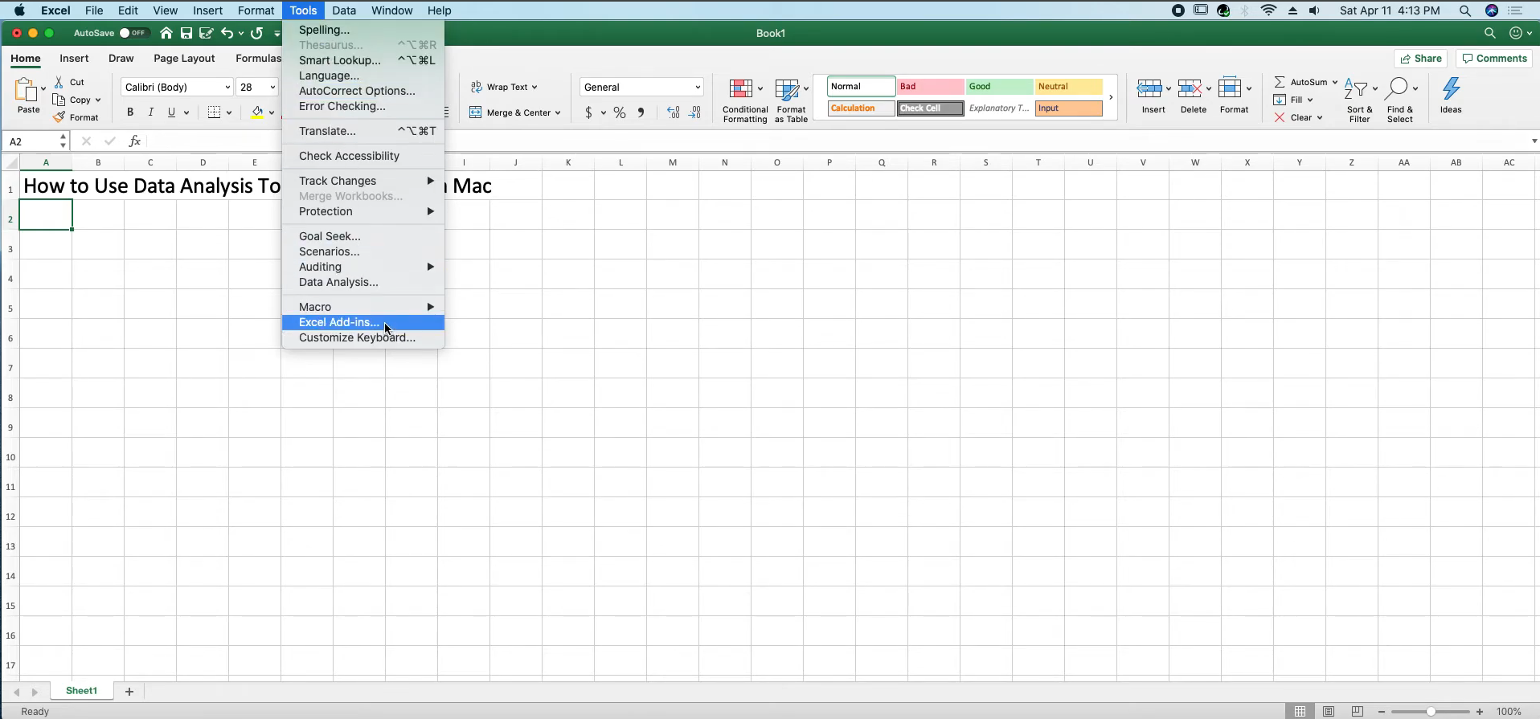
Task: Expand the formula bar
Action: 1534,141
